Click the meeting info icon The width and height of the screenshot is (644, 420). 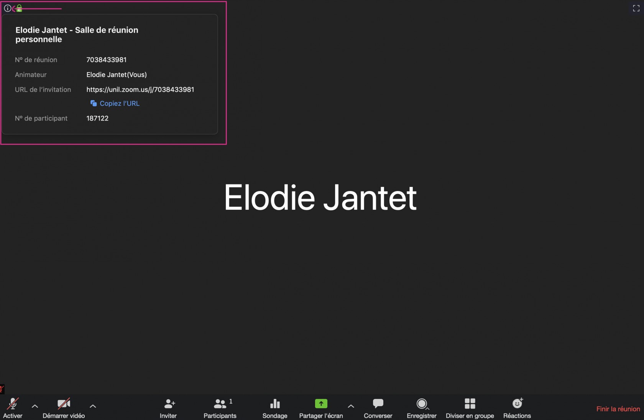7,8
